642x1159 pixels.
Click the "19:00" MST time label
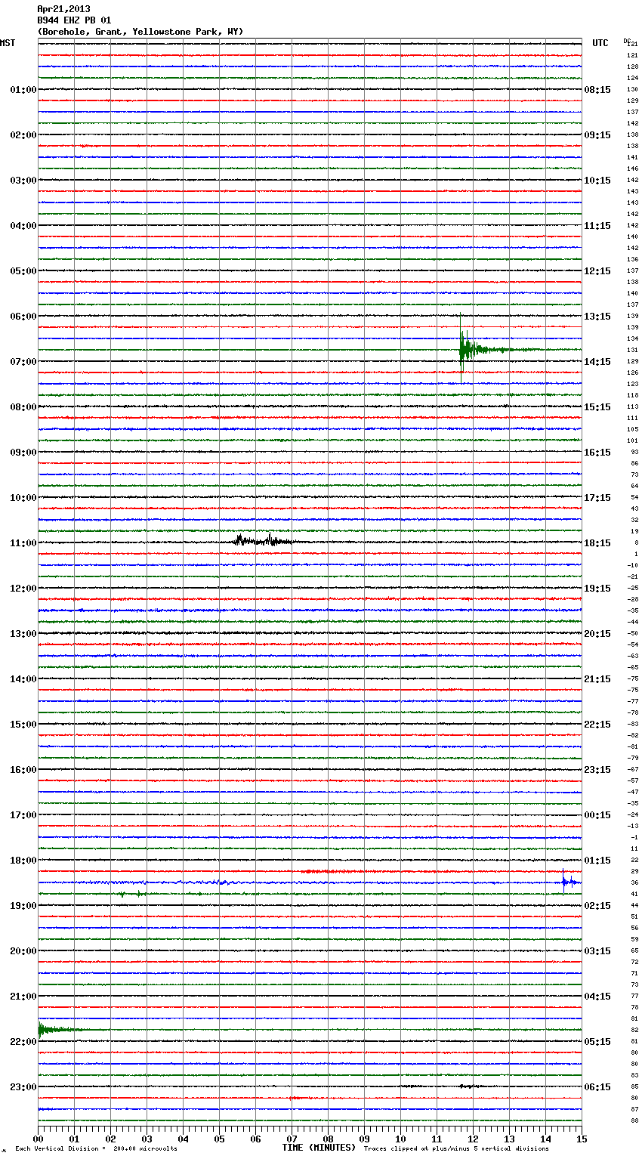pos(23,906)
